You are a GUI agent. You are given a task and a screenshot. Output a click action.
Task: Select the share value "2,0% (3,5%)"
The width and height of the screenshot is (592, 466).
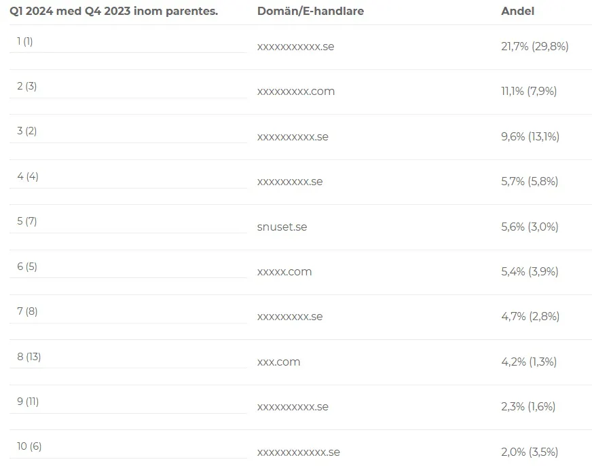530,452
